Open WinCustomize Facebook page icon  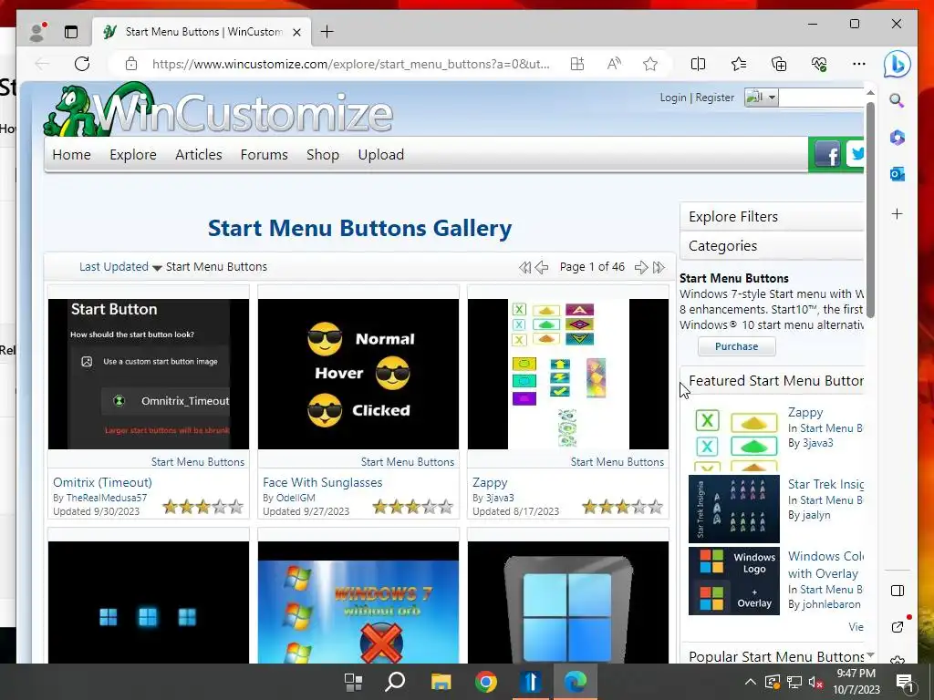826,155
